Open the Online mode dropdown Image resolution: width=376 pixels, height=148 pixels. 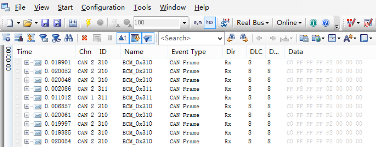pos(289,23)
